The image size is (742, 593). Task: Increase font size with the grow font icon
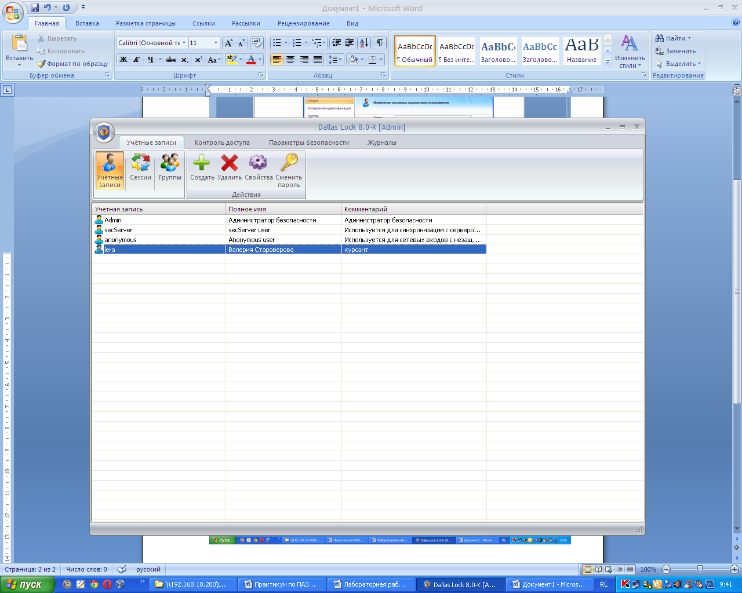[x=228, y=43]
